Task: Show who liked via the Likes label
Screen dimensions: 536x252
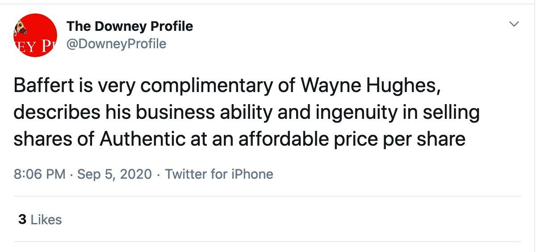Action: pyautogui.click(x=47, y=220)
